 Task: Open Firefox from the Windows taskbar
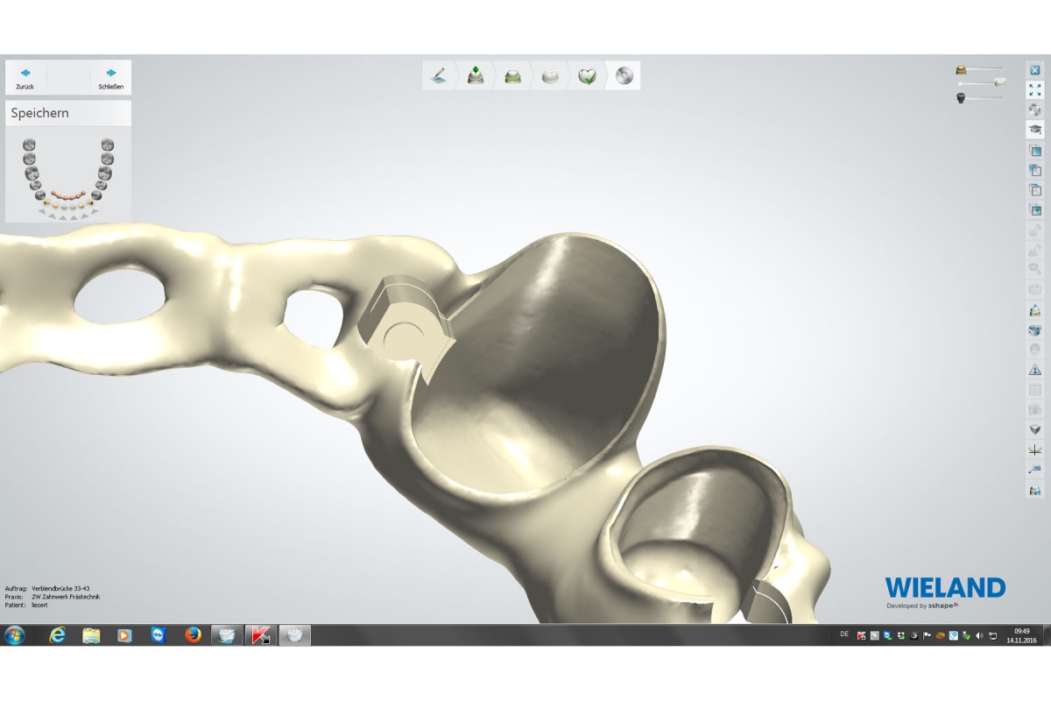click(x=193, y=635)
